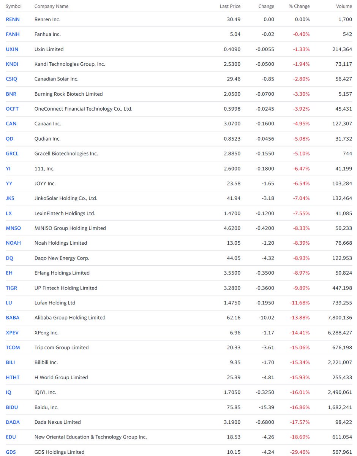Select the company name Gracell Biotechnologies Inc.
This screenshot has height=456, width=357.
point(66,154)
